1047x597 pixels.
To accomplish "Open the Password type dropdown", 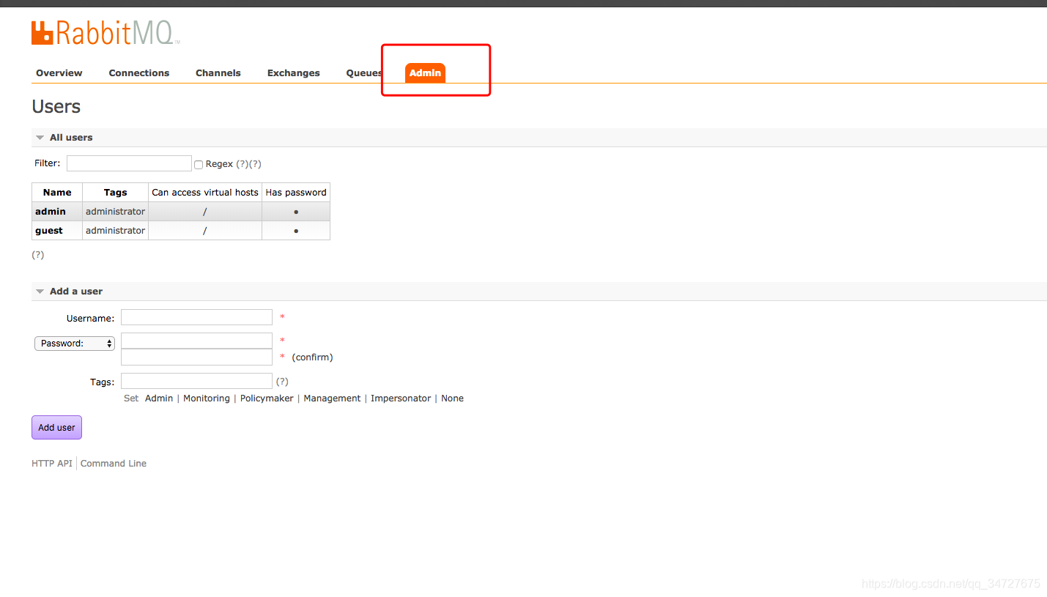I will pos(75,344).
